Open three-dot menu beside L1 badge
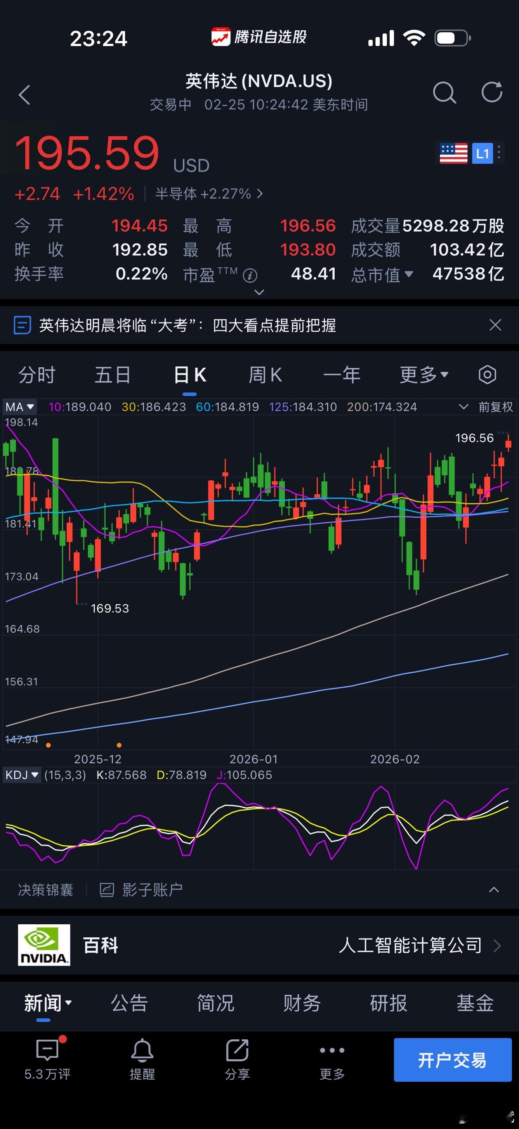Screen dimensions: 519x1129 click(499, 153)
